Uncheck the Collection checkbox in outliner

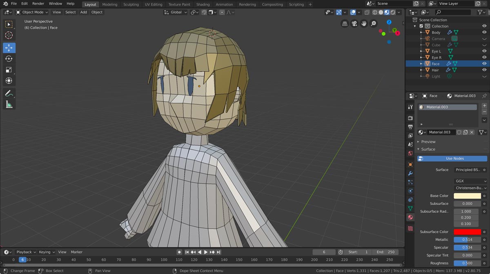point(421,26)
